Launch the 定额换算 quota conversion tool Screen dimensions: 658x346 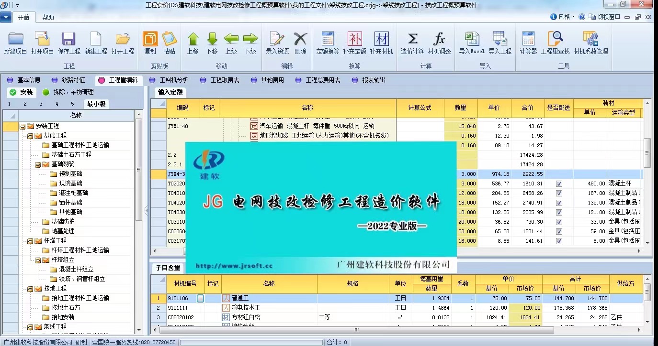click(x=328, y=43)
